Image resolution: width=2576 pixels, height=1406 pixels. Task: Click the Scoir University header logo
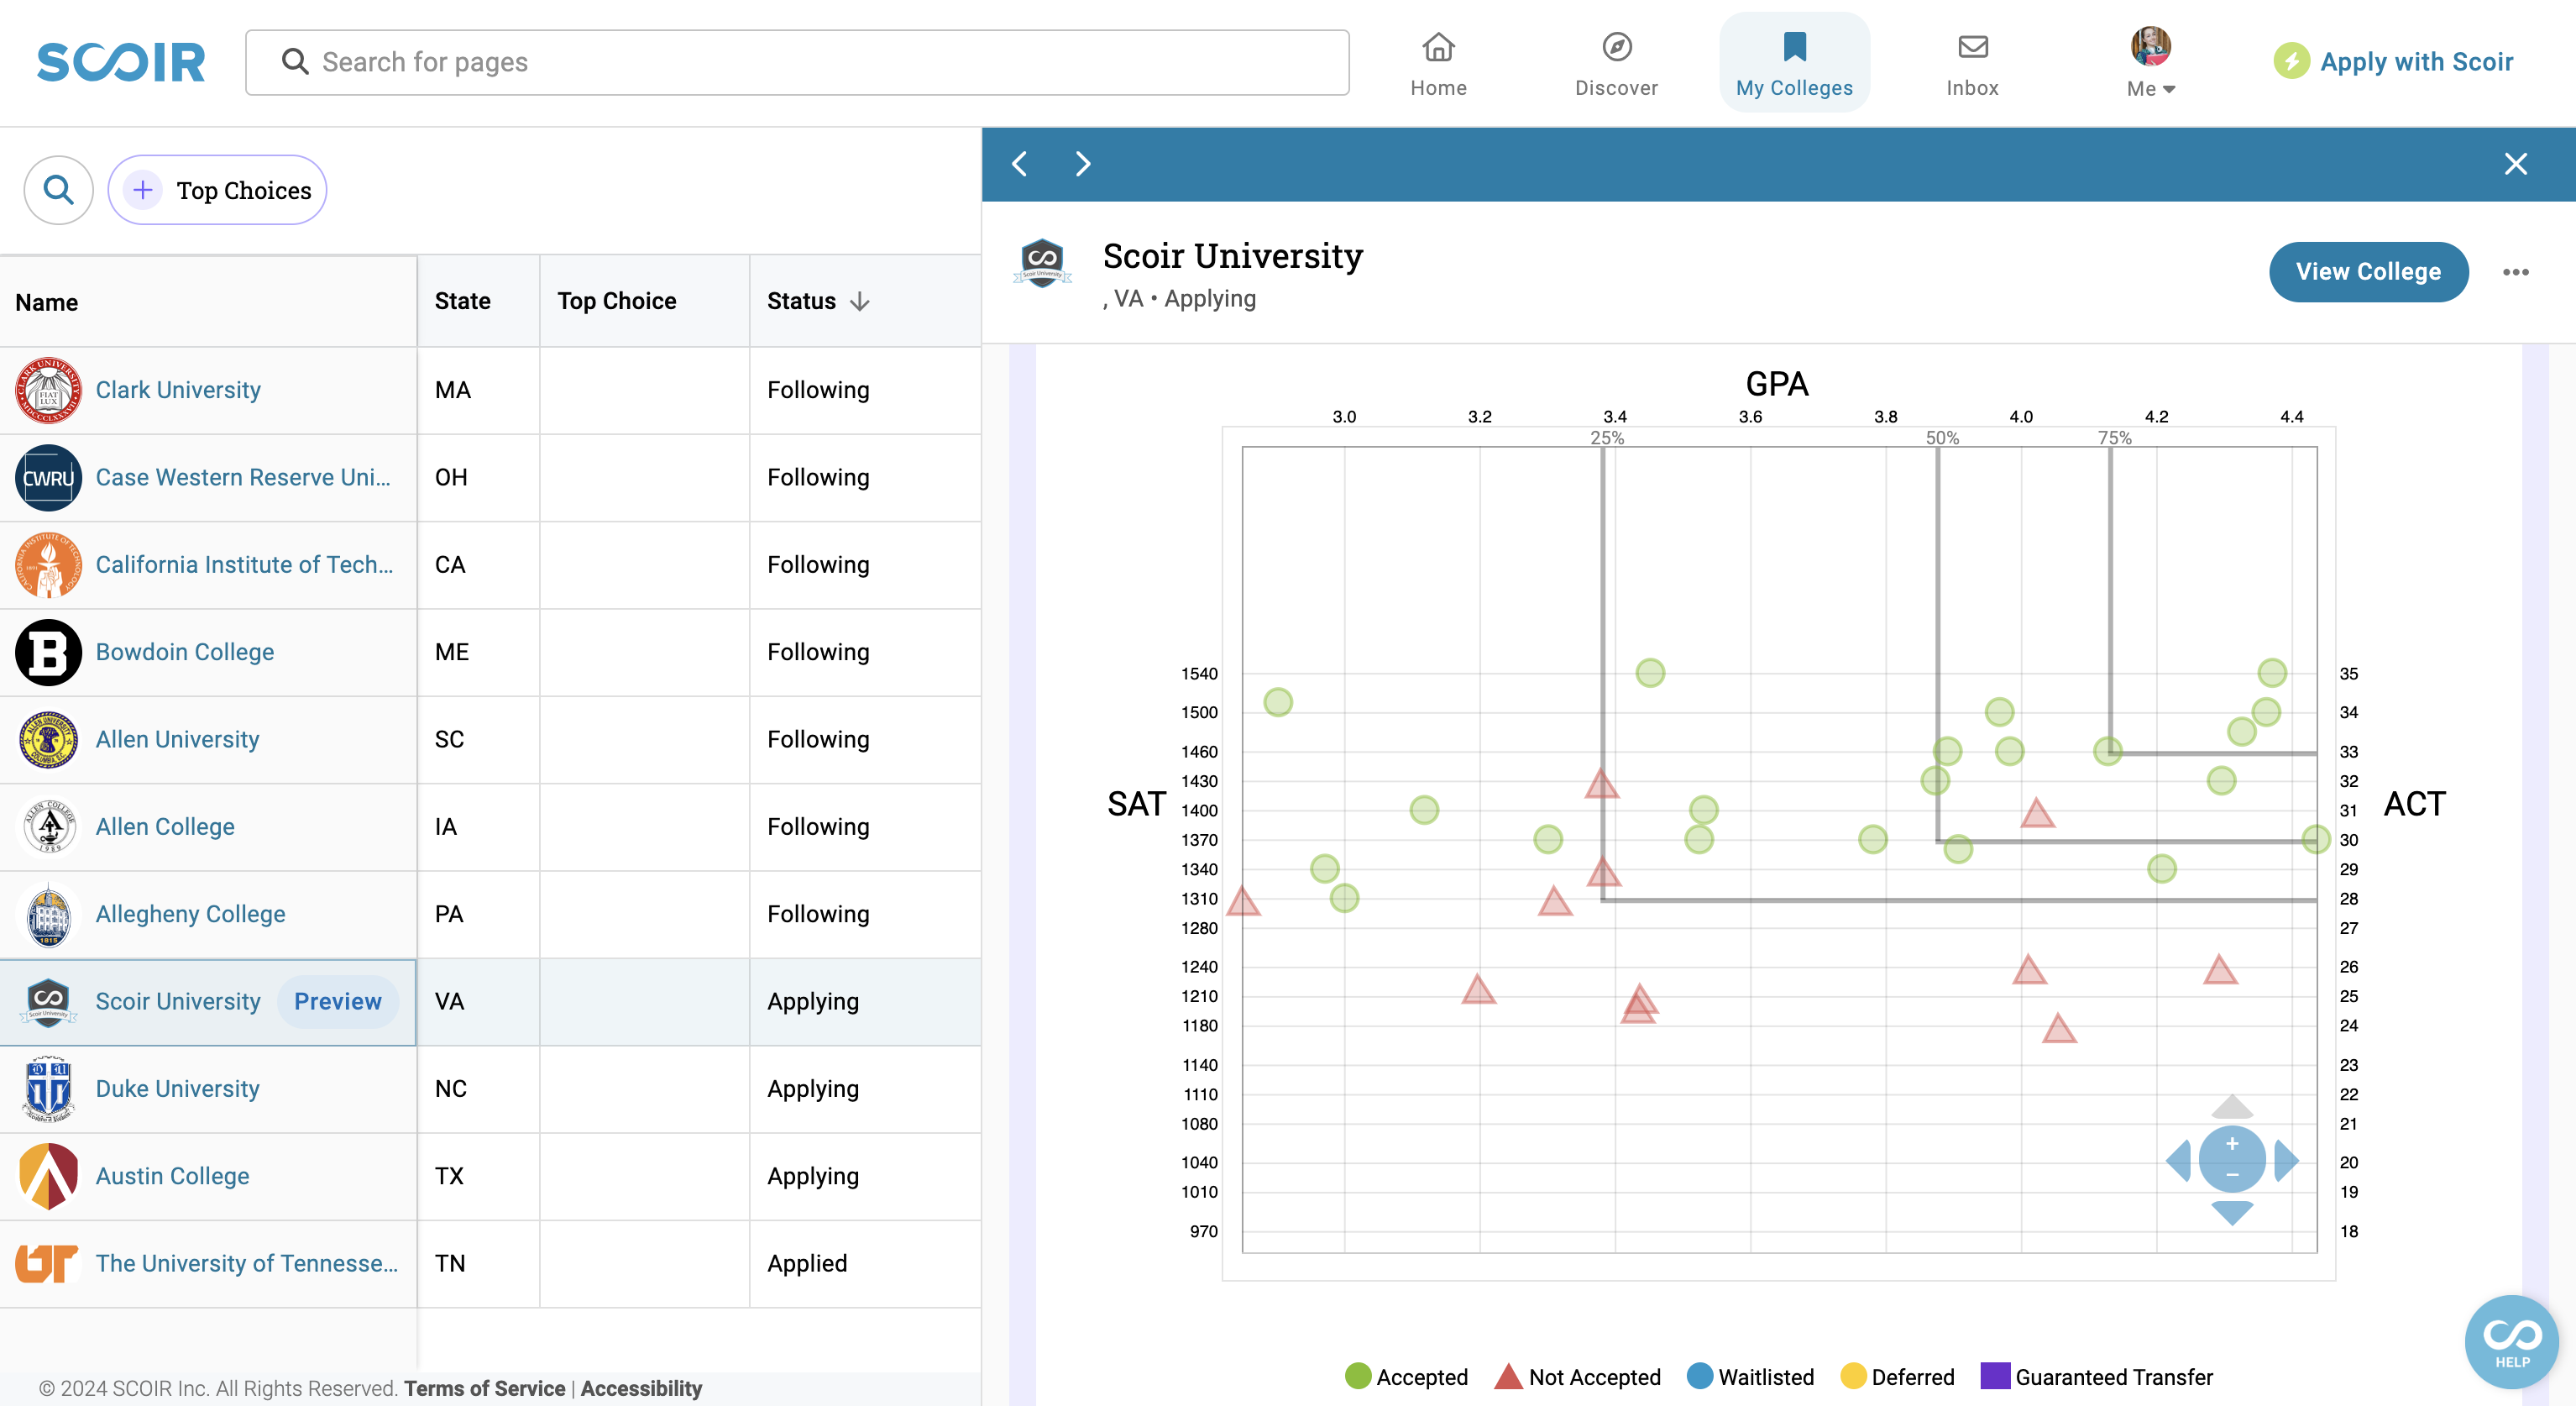(1042, 263)
